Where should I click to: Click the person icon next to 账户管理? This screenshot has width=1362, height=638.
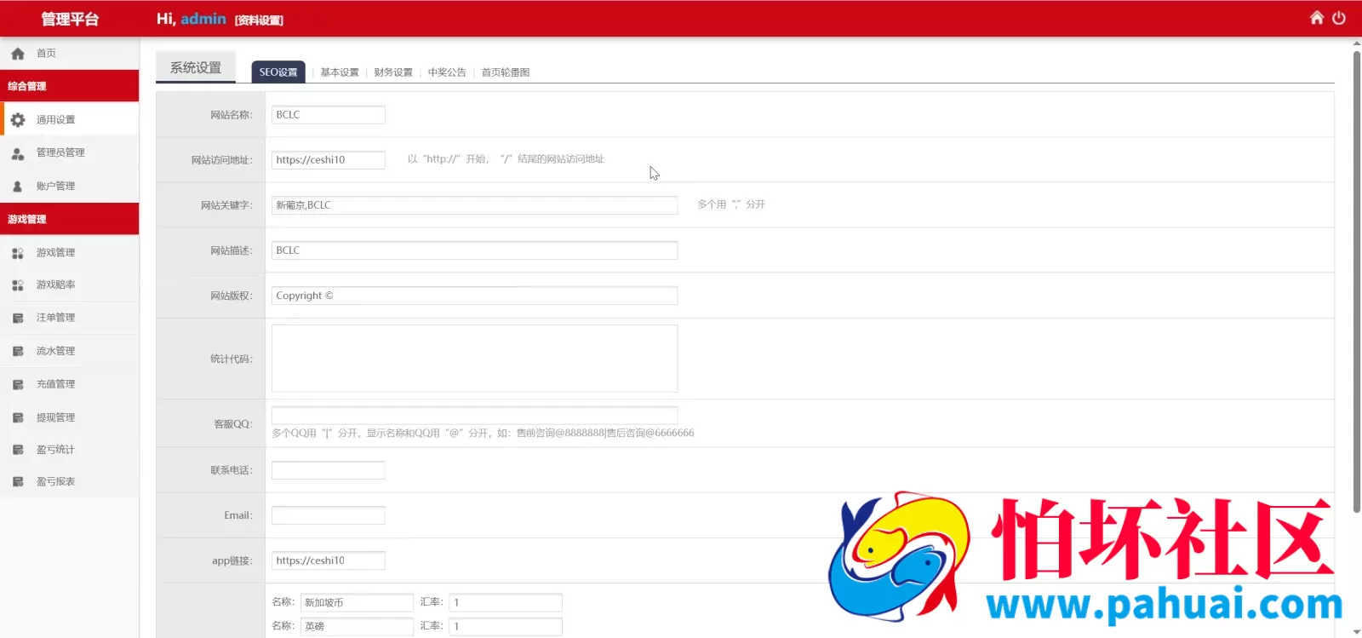point(18,187)
